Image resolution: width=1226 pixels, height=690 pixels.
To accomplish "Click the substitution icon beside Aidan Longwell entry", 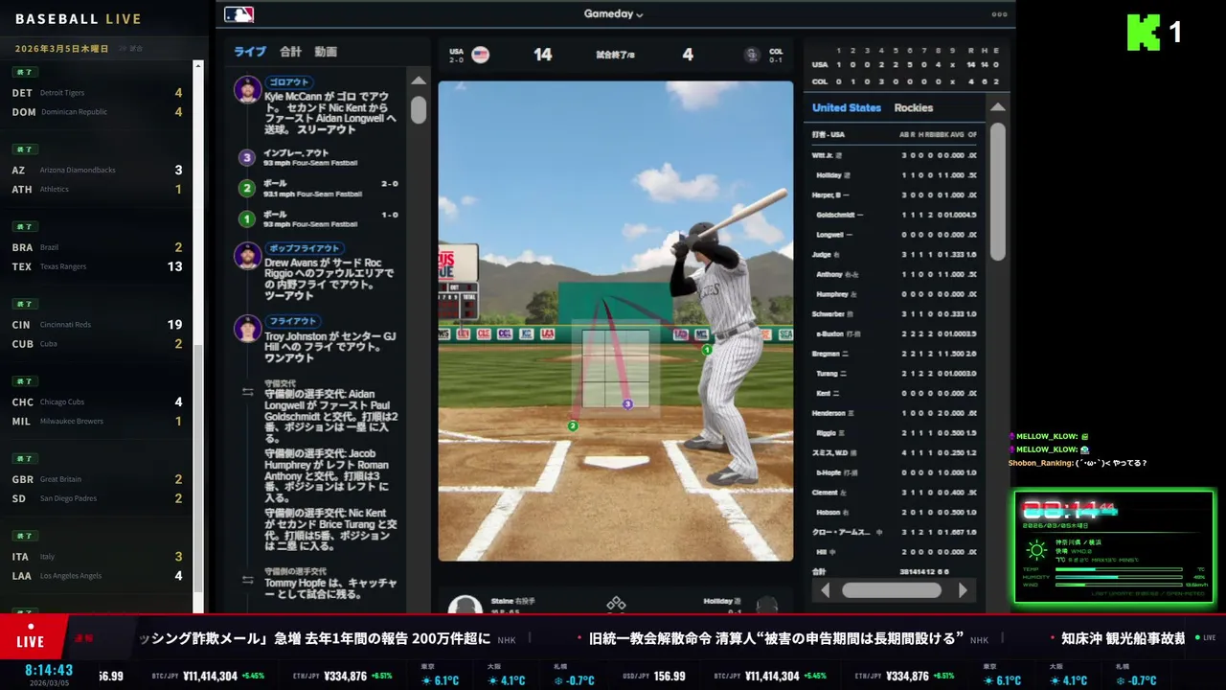I will click(247, 391).
